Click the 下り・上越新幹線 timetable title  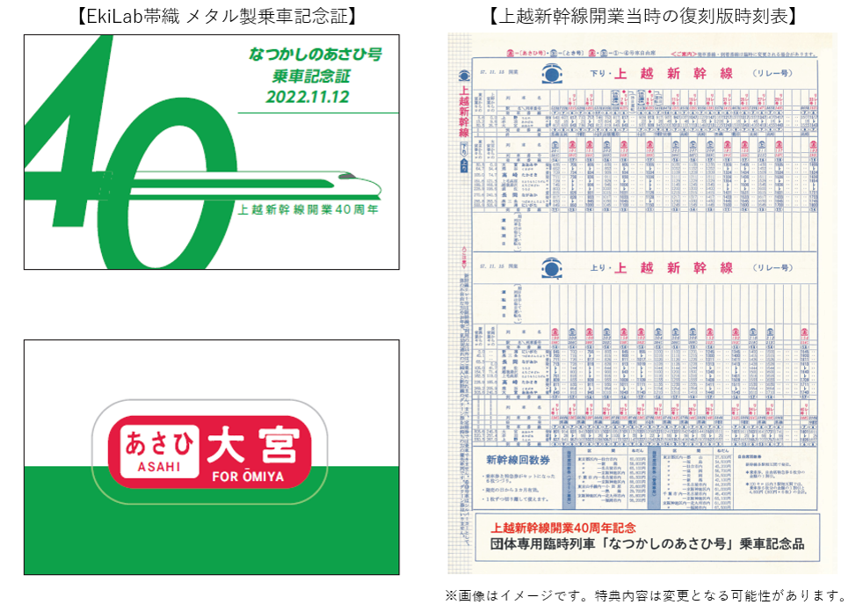[x=662, y=73]
